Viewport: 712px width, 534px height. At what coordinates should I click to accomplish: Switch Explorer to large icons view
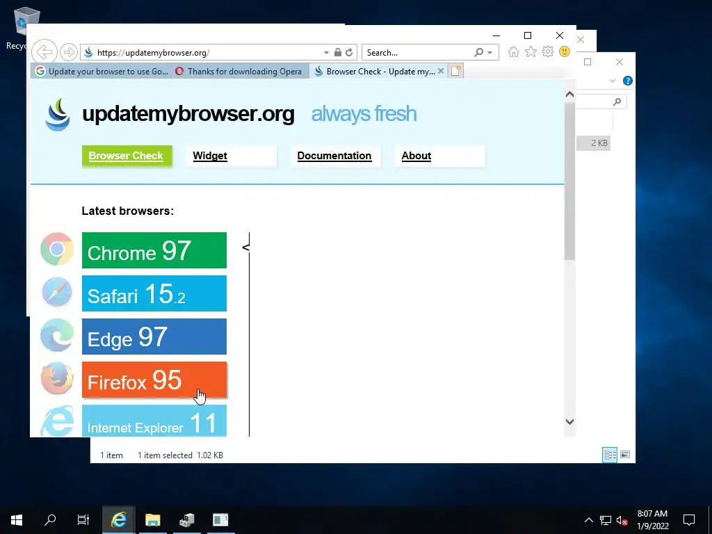(x=625, y=455)
